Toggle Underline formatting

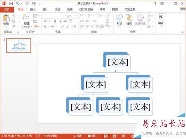(x=55, y=21)
